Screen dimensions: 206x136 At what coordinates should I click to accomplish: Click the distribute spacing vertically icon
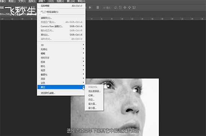[x=98, y=7]
